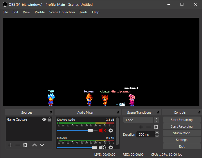Increase Duration with up arrow
The height and width of the screenshot is (158, 202).
[x=157, y=133]
